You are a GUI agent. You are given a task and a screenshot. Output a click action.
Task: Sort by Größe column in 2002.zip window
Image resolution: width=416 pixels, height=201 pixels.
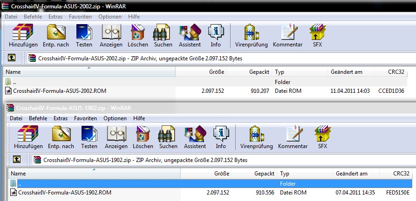tap(201, 71)
